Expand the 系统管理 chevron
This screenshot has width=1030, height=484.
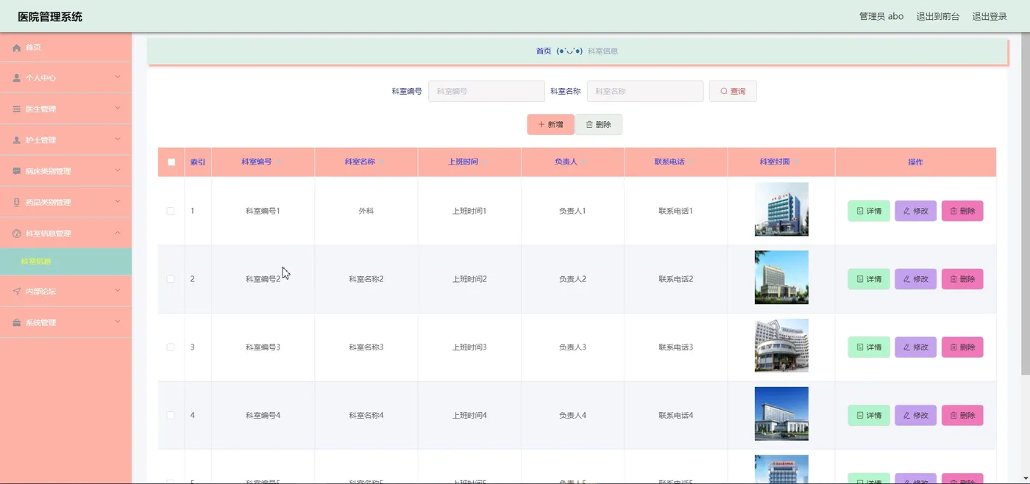[118, 322]
